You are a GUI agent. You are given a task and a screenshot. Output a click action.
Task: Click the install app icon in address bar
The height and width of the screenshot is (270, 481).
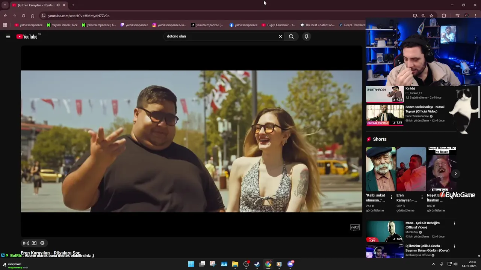tap(415, 16)
